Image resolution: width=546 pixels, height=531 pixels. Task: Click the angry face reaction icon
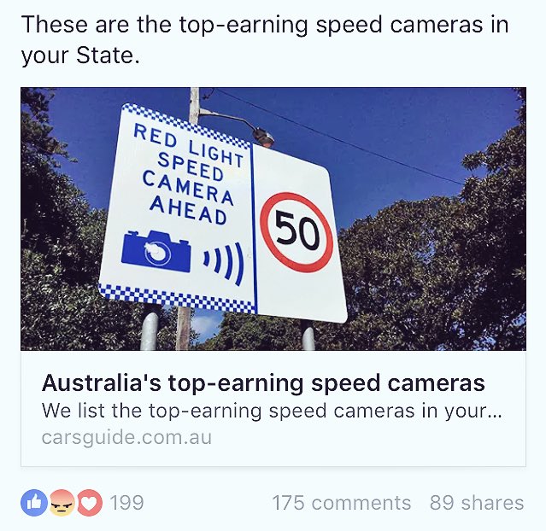[62, 503]
